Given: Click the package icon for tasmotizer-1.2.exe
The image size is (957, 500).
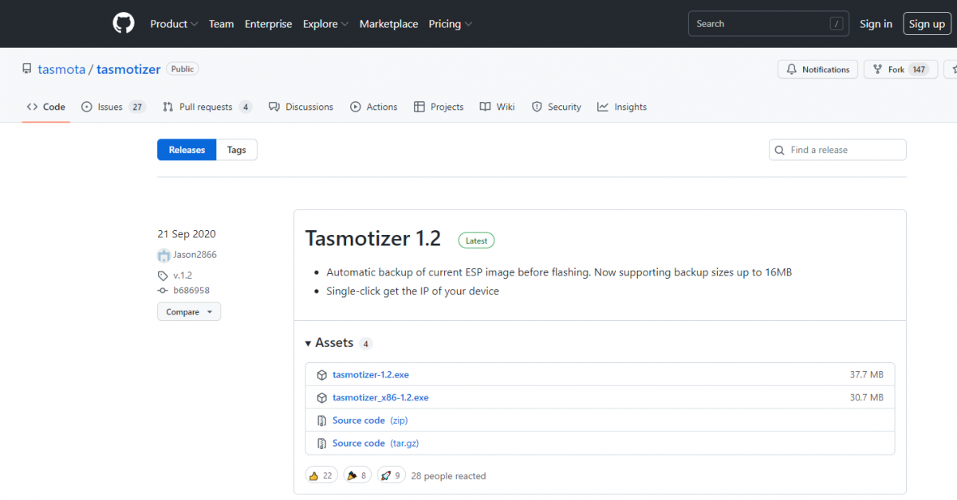Looking at the screenshot, I should tap(321, 375).
